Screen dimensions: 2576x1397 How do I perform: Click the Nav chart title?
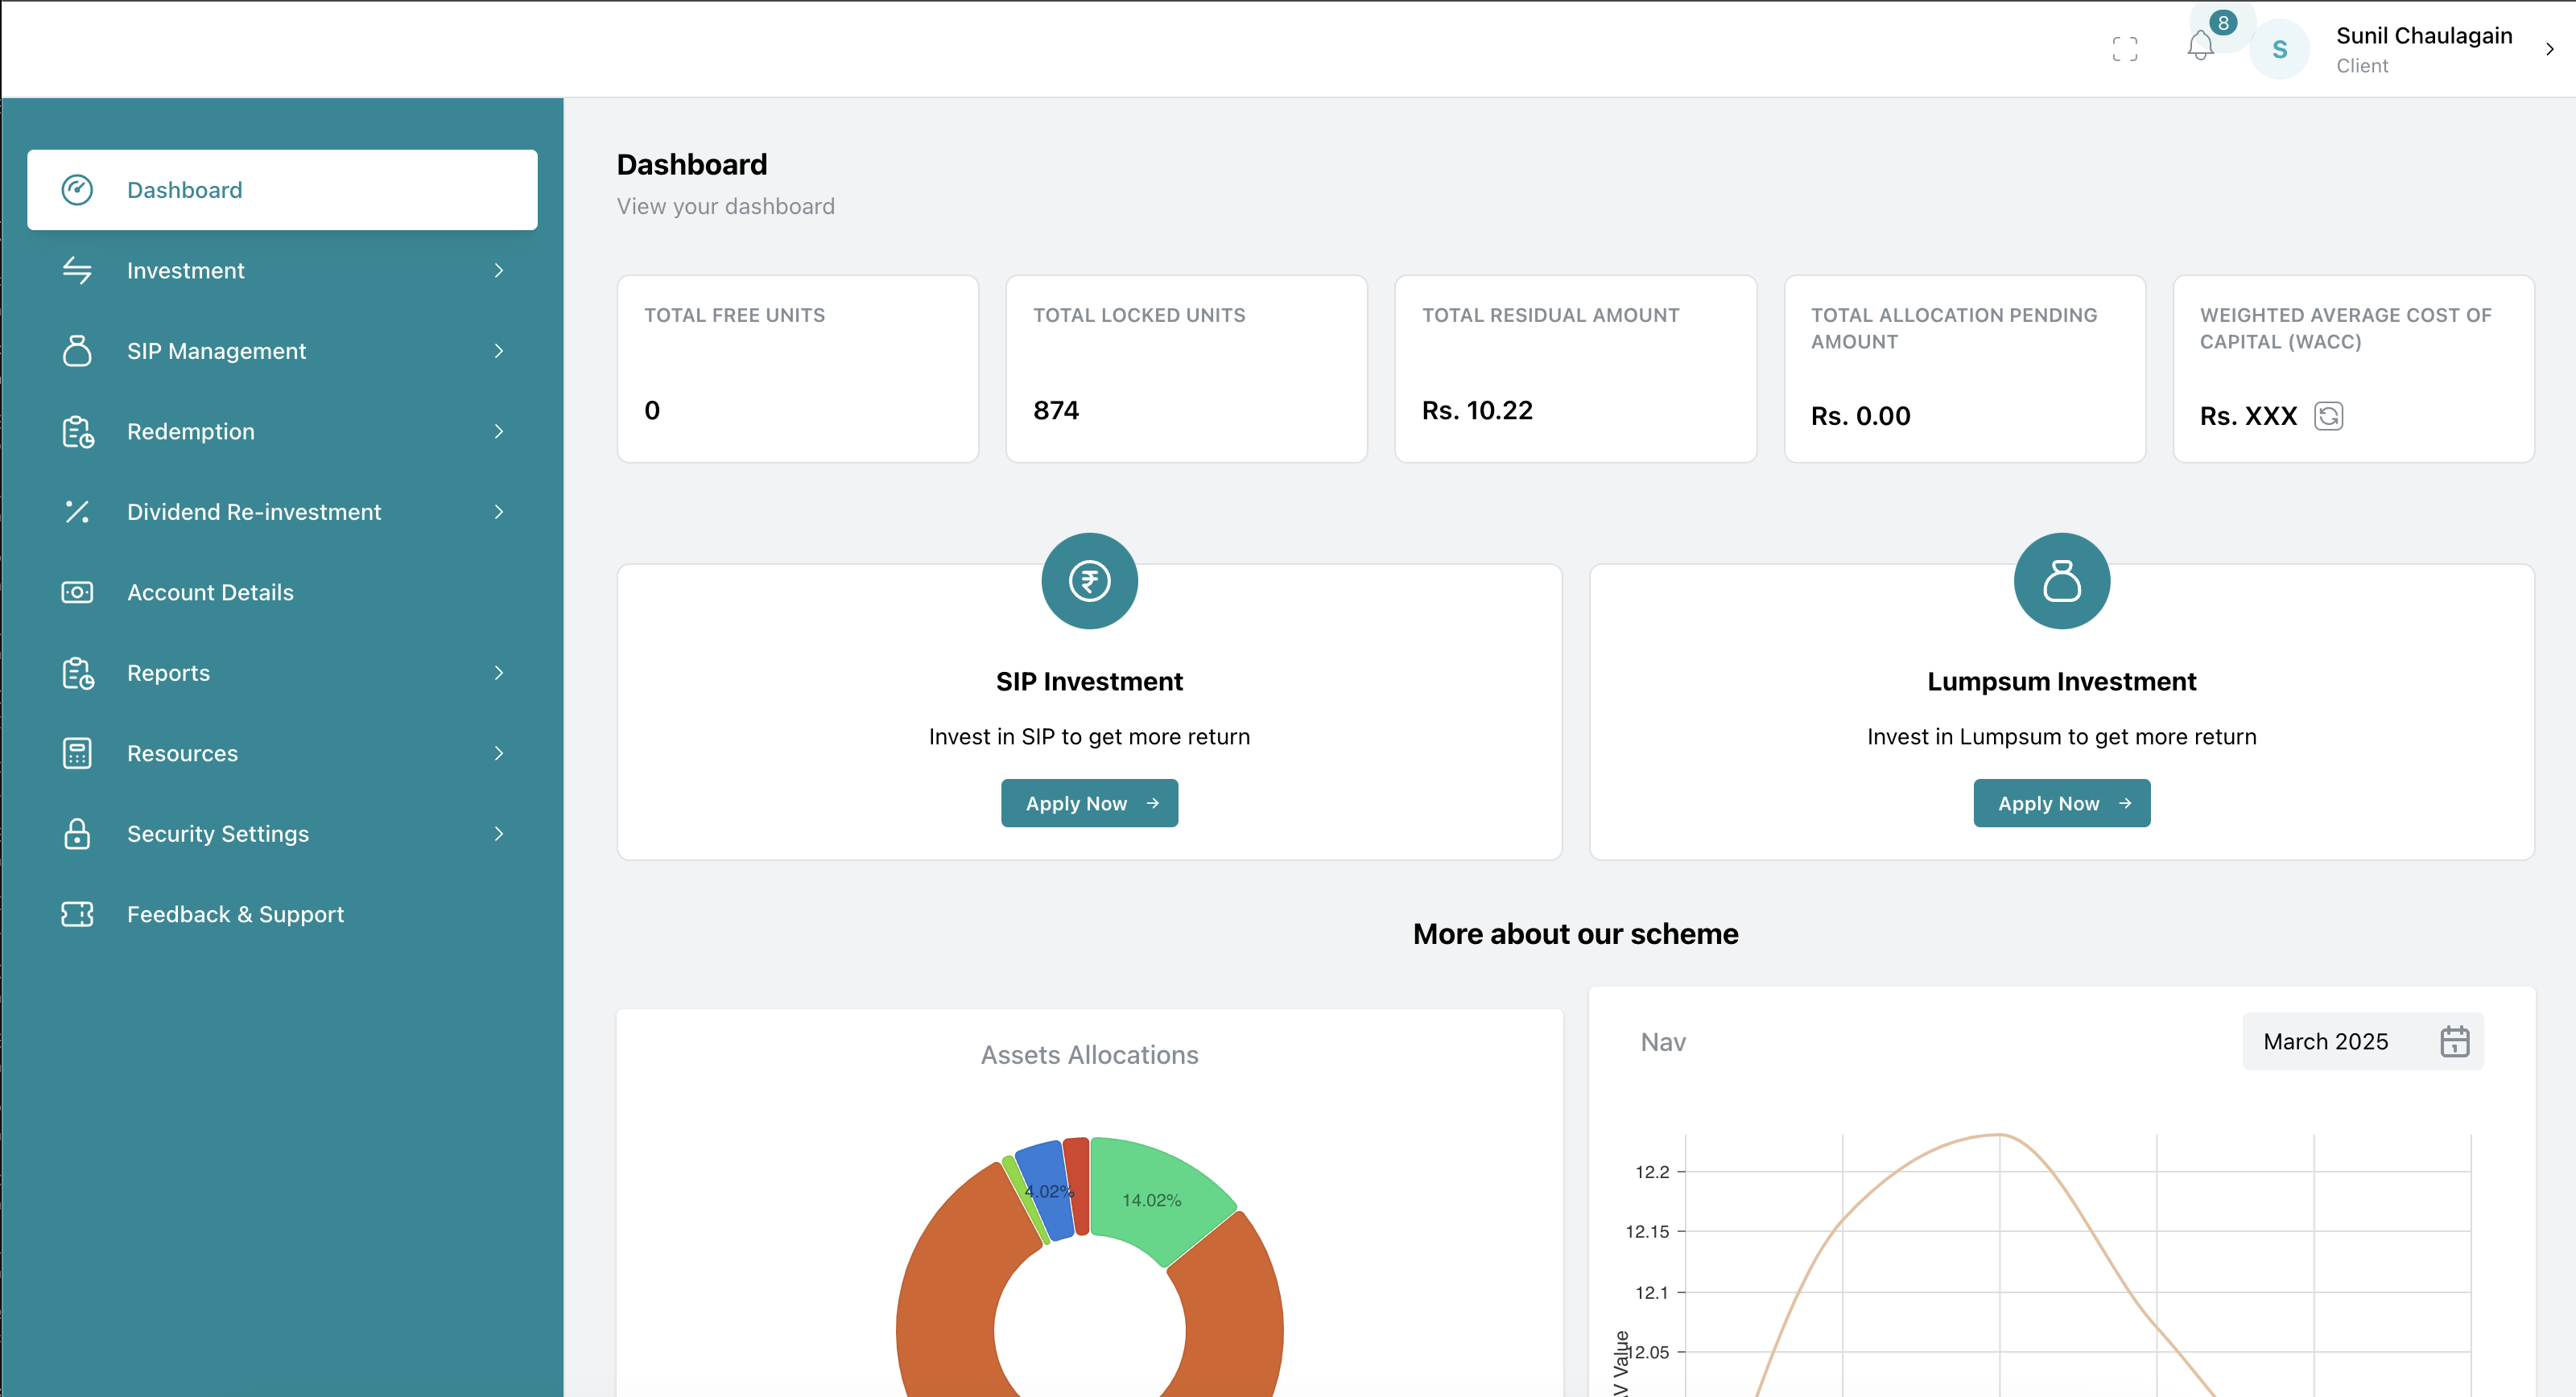[x=1663, y=1042]
